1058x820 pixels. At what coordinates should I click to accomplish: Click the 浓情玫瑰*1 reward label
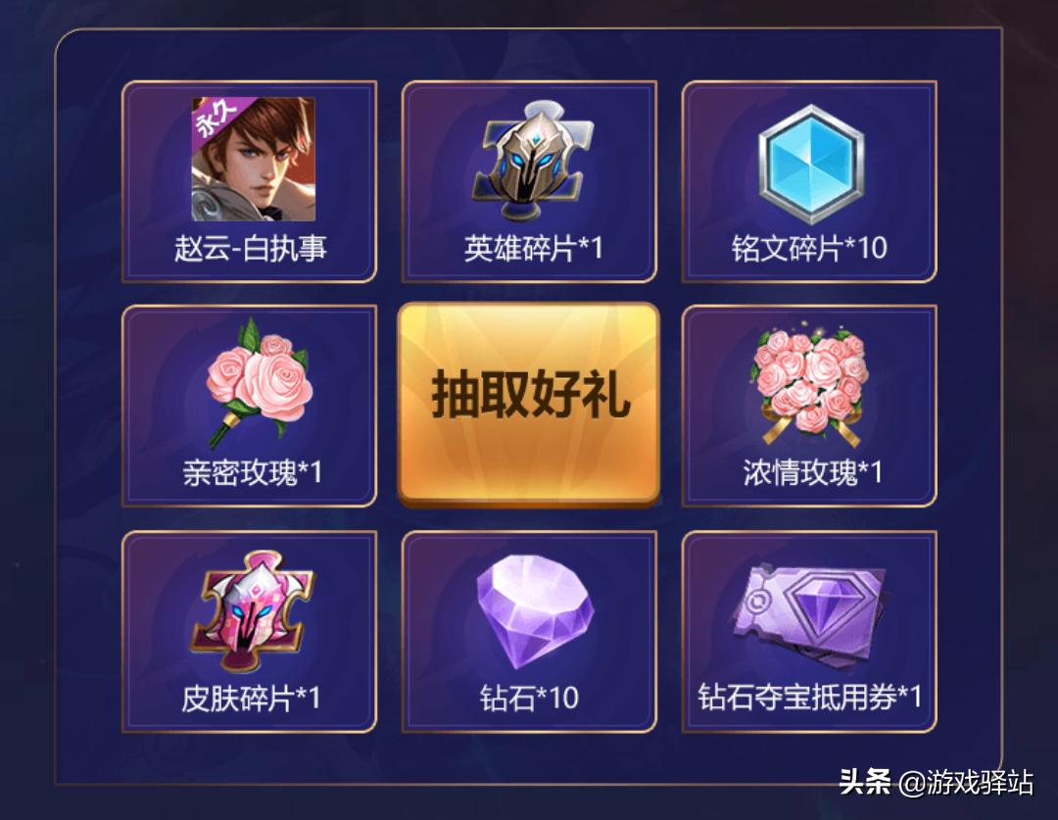[812, 472]
